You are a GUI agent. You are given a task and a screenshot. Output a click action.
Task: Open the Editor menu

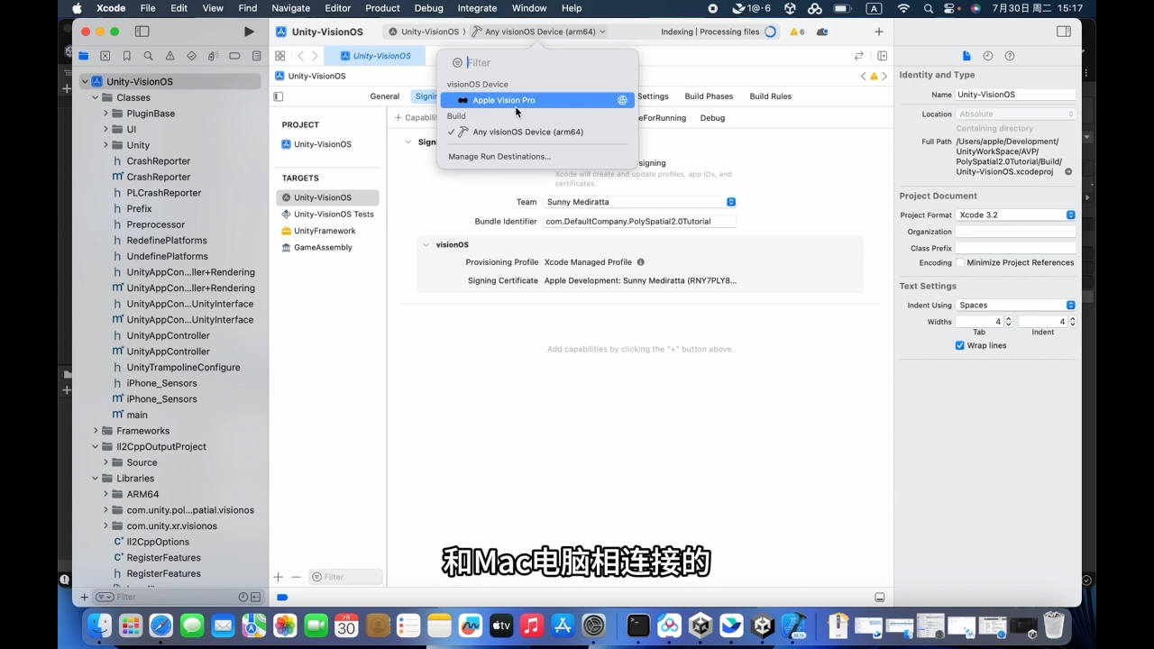[x=337, y=8]
